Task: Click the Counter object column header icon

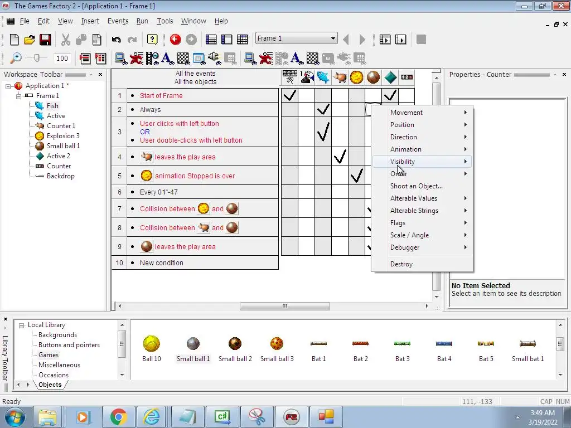Action: click(x=407, y=77)
